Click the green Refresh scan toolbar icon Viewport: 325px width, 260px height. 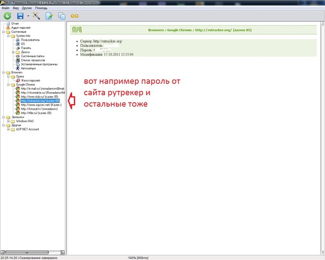[7, 16]
